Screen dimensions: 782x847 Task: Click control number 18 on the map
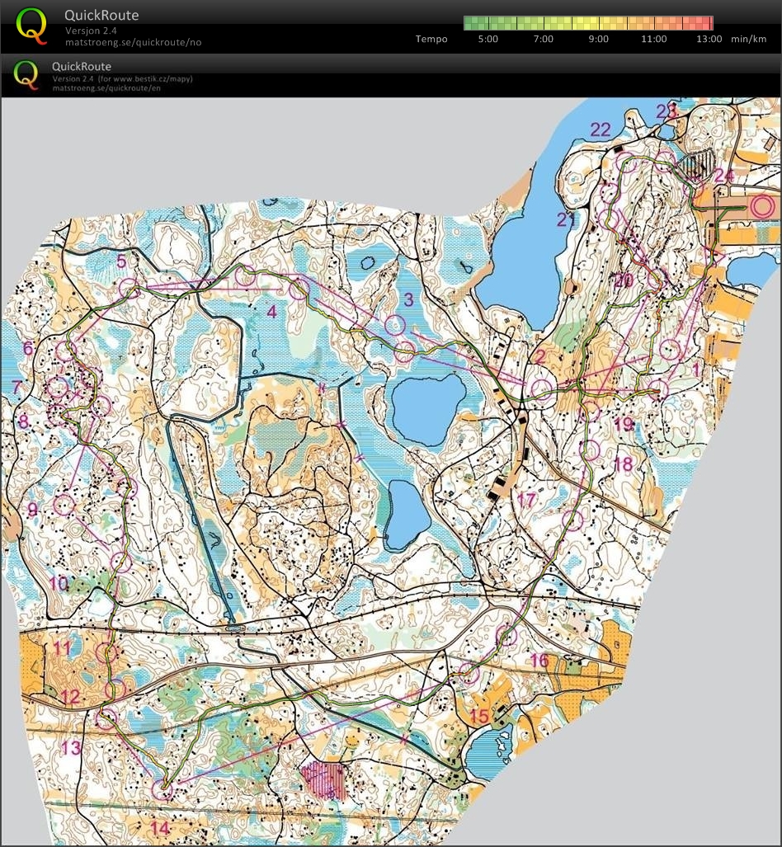click(x=623, y=463)
